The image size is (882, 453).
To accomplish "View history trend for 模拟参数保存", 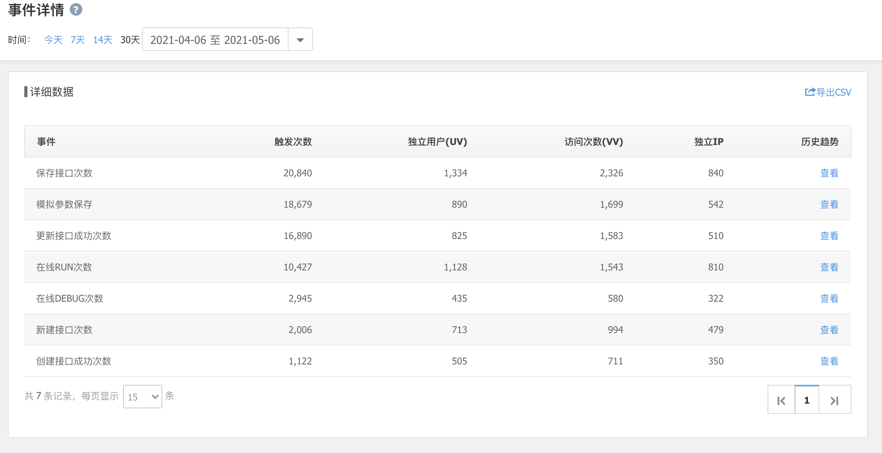I will [829, 204].
